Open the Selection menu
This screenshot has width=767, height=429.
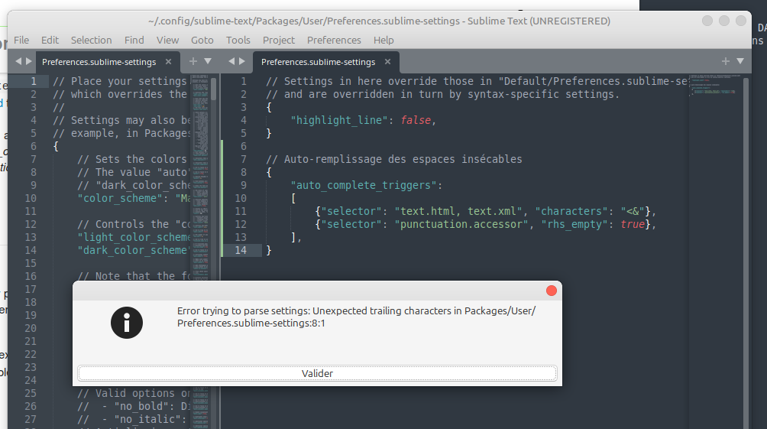coord(91,41)
